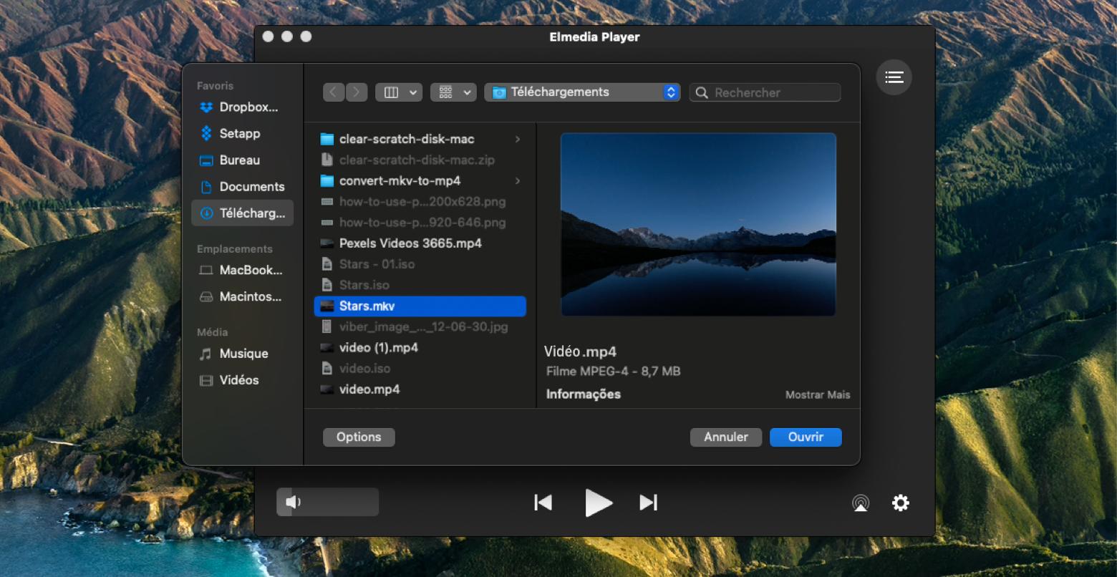Viewport: 1117px width, 577px height.
Task: Adjust the volume slider bar
Action: (x=327, y=502)
